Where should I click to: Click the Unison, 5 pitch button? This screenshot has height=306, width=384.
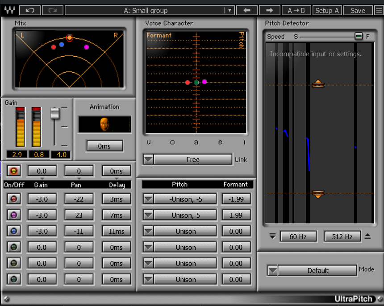[185, 215]
